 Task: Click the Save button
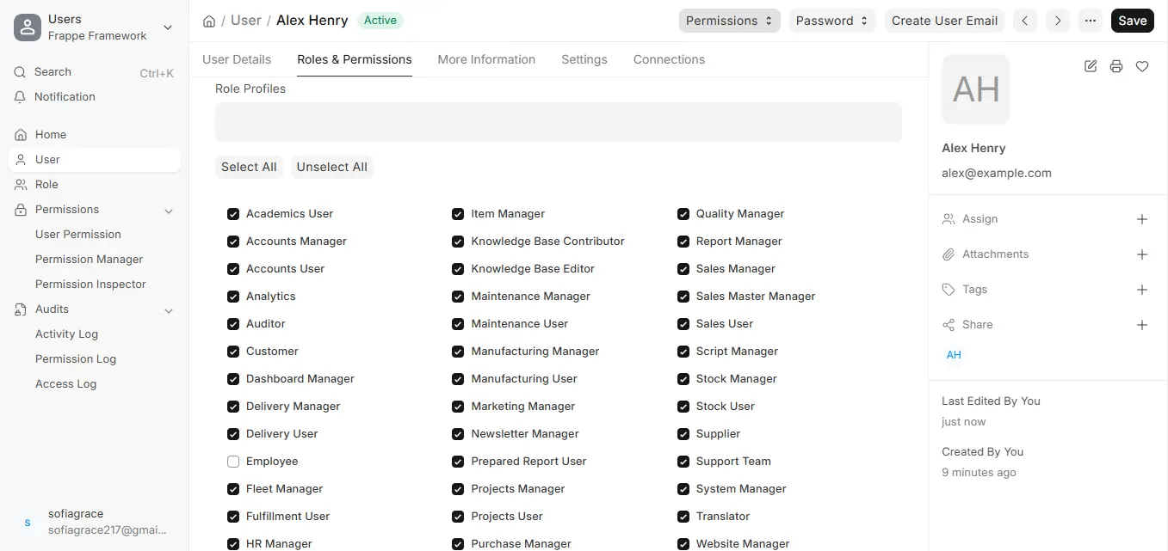click(1133, 21)
